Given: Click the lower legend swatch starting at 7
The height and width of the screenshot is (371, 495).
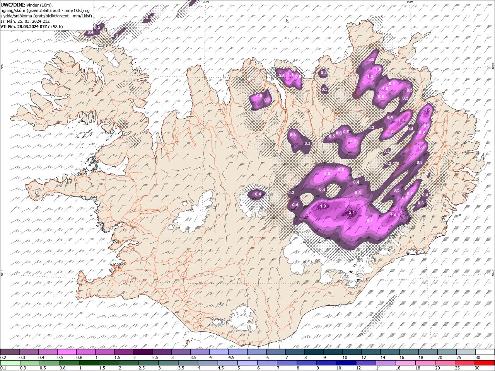Looking at the screenshot, I should [x=287, y=363].
